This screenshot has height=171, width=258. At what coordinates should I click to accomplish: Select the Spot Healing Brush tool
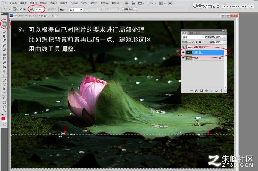pos(4,45)
